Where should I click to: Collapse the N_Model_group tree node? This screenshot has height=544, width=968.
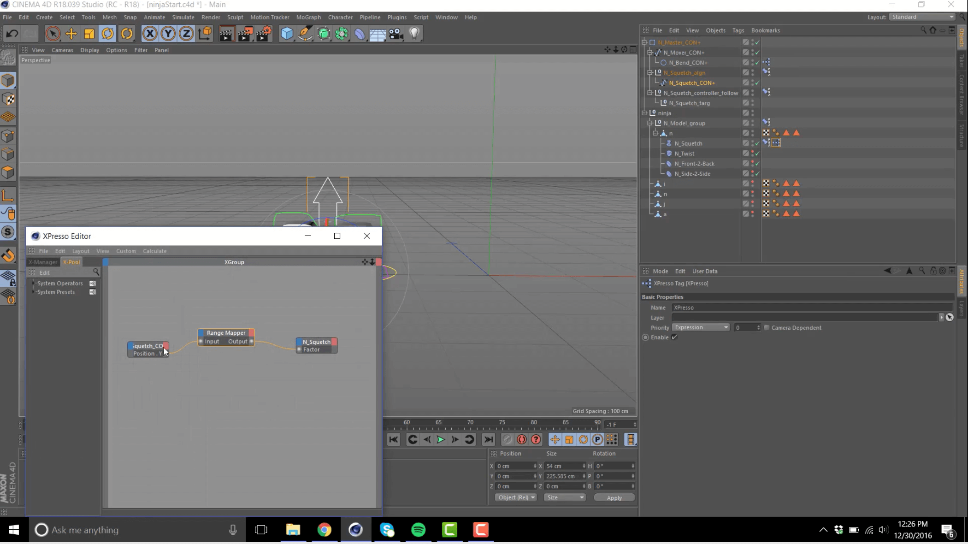[x=650, y=123]
